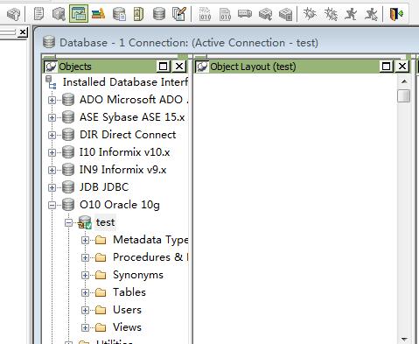Select the Metadata Types folder label
Viewport: 419px width, 344px height.
click(x=150, y=240)
